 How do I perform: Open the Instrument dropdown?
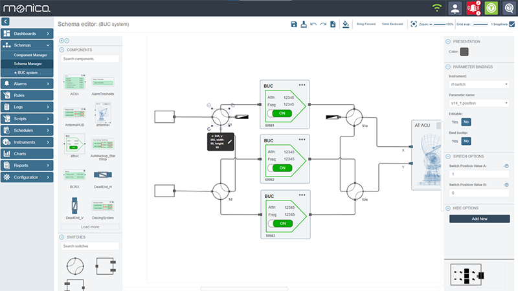tap(479, 84)
